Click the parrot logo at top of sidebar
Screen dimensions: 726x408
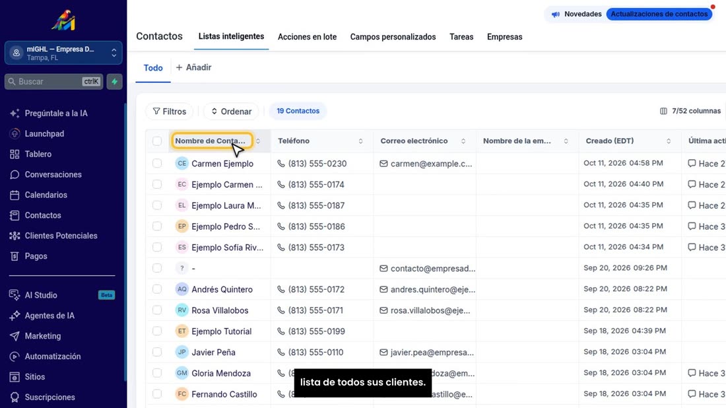(x=63, y=20)
